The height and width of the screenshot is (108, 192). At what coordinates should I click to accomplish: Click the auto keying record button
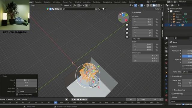point(67,99)
